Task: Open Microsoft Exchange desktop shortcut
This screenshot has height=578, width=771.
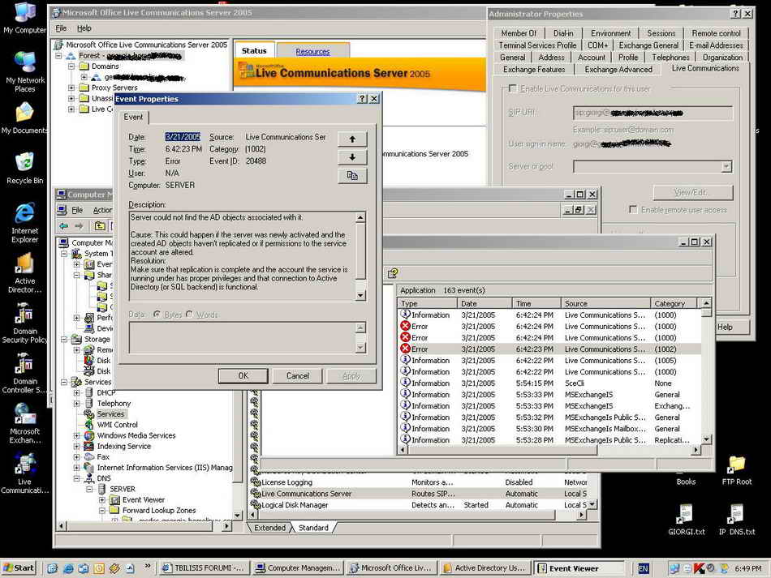Action: (x=24, y=423)
